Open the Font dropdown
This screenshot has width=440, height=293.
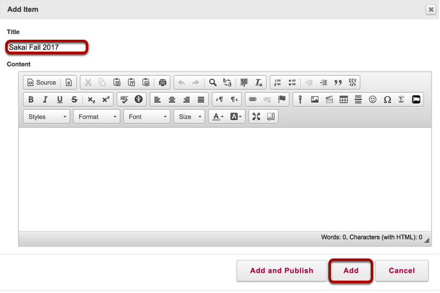pos(147,117)
